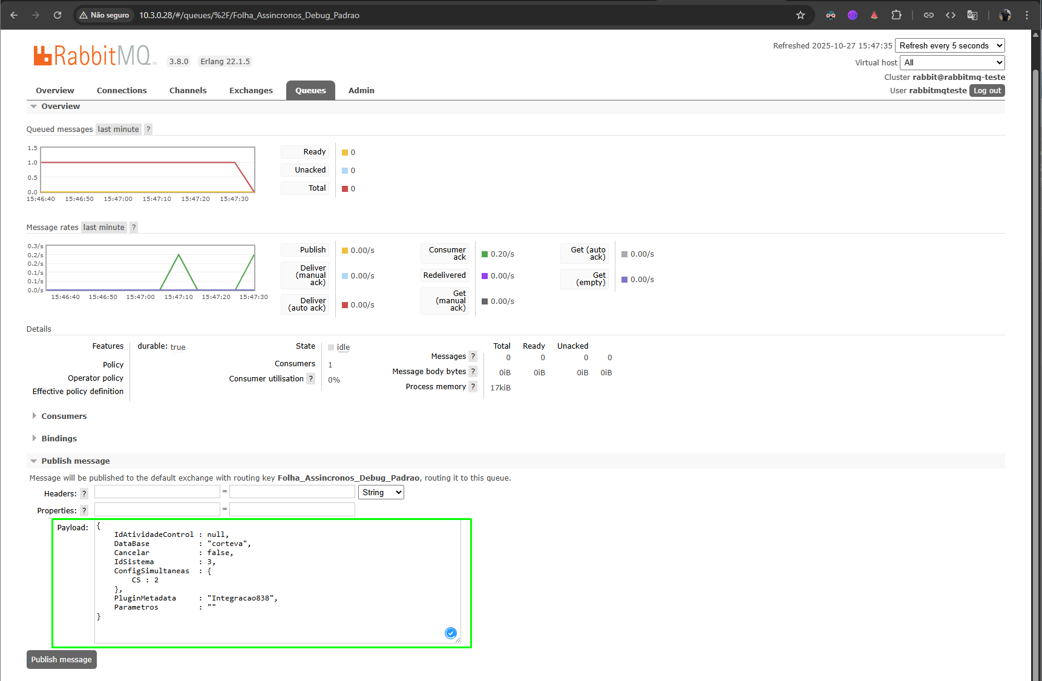The width and height of the screenshot is (1042, 681).
Task: Switch to the Admin tab
Action: pyautogui.click(x=361, y=90)
